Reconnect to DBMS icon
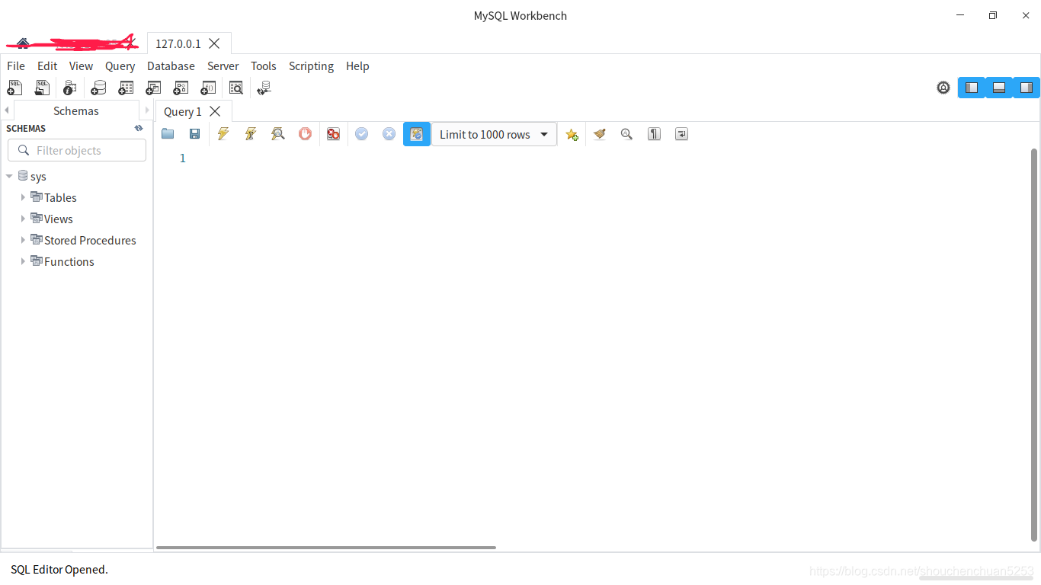The width and height of the screenshot is (1041, 585). 264,88
